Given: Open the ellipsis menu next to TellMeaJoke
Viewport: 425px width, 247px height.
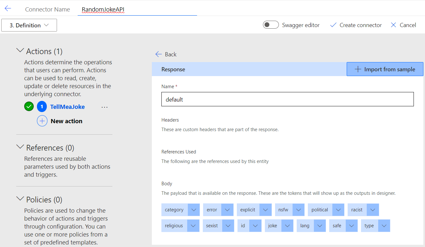Looking at the screenshot, I should tap(104, 107).
